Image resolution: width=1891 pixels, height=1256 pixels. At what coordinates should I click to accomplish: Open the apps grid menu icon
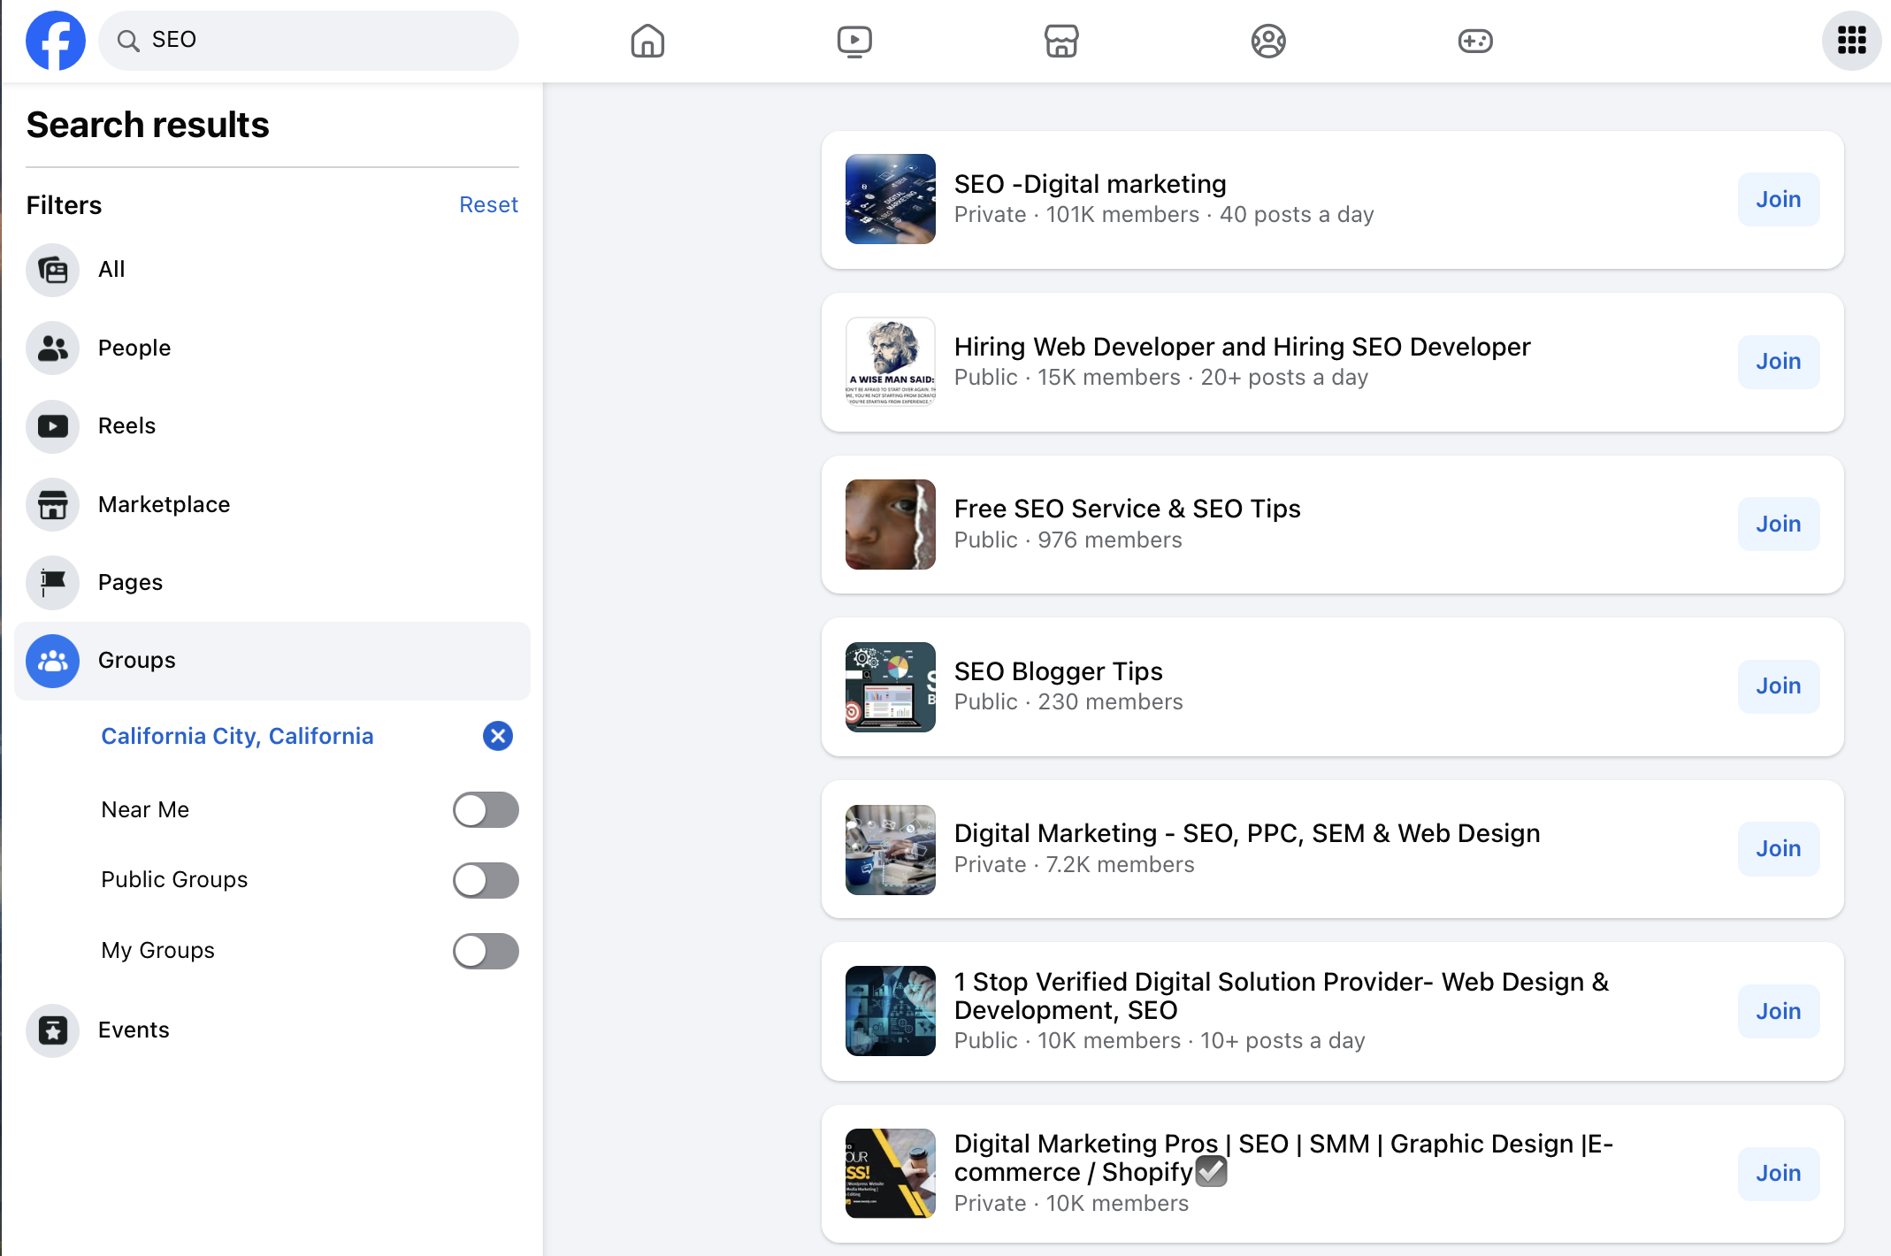[x=1851, y=41]
